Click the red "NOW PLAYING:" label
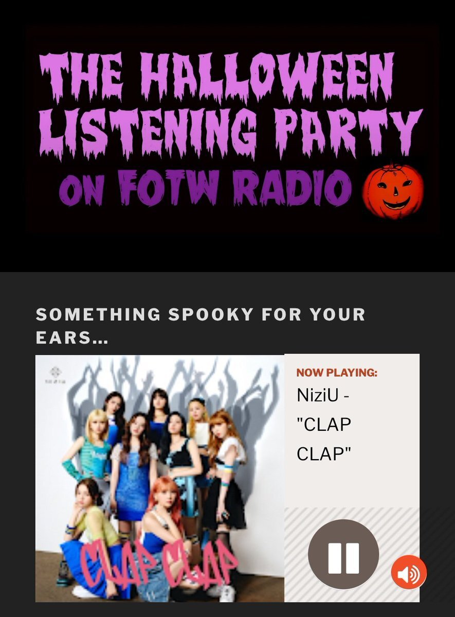Image resolution: width=455 pixels, height=617 pixels. coord(337,373)
